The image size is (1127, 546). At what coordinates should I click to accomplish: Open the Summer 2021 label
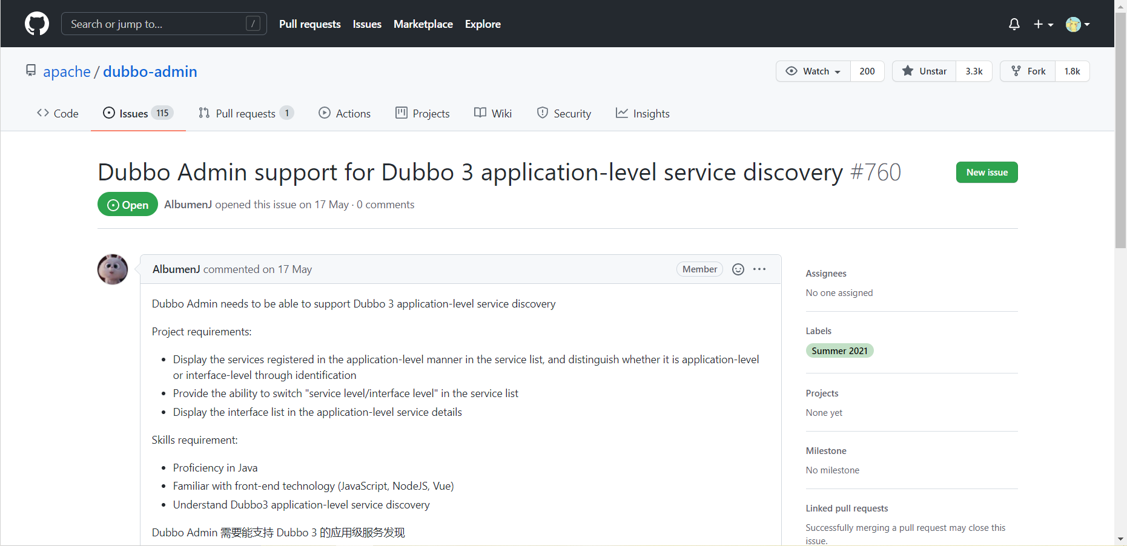(x=839, y=351)
